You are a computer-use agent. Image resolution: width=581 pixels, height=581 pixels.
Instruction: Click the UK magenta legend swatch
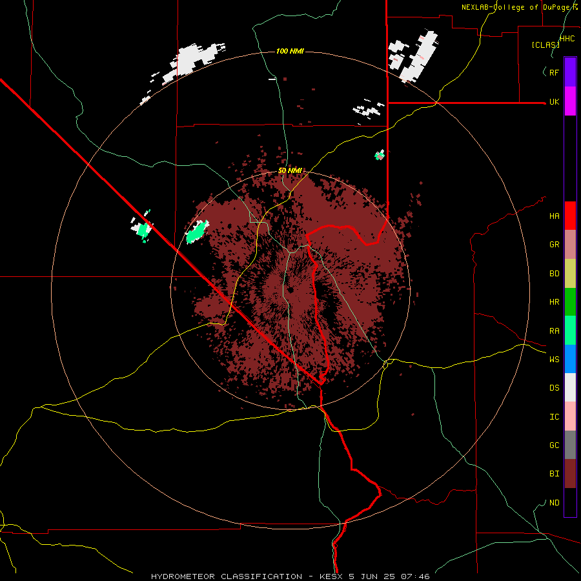(x=570, y=101)
